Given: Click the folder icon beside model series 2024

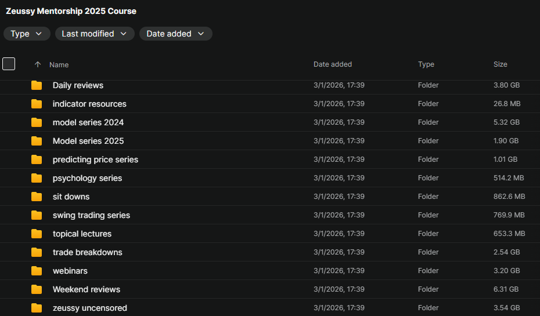Looking at the screenshot, I should click(37, 122).
